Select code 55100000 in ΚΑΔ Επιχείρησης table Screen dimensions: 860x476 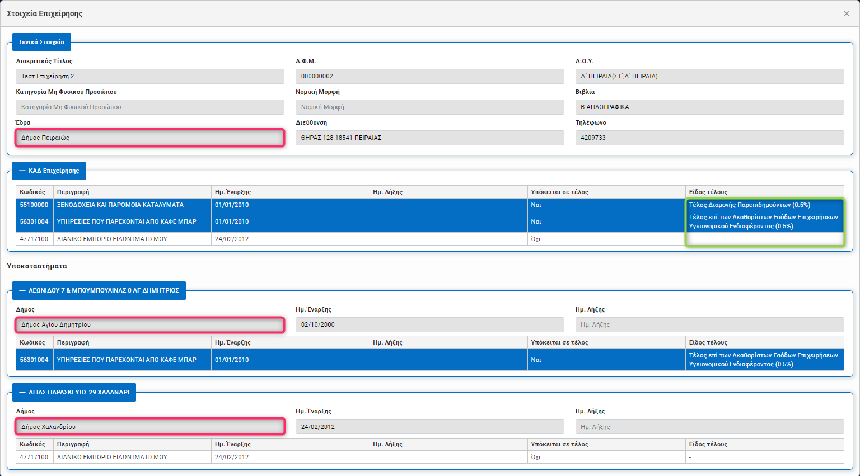tap(35, 205)
